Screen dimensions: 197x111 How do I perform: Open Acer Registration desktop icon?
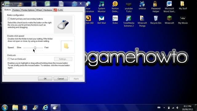(x=90, y=7)
